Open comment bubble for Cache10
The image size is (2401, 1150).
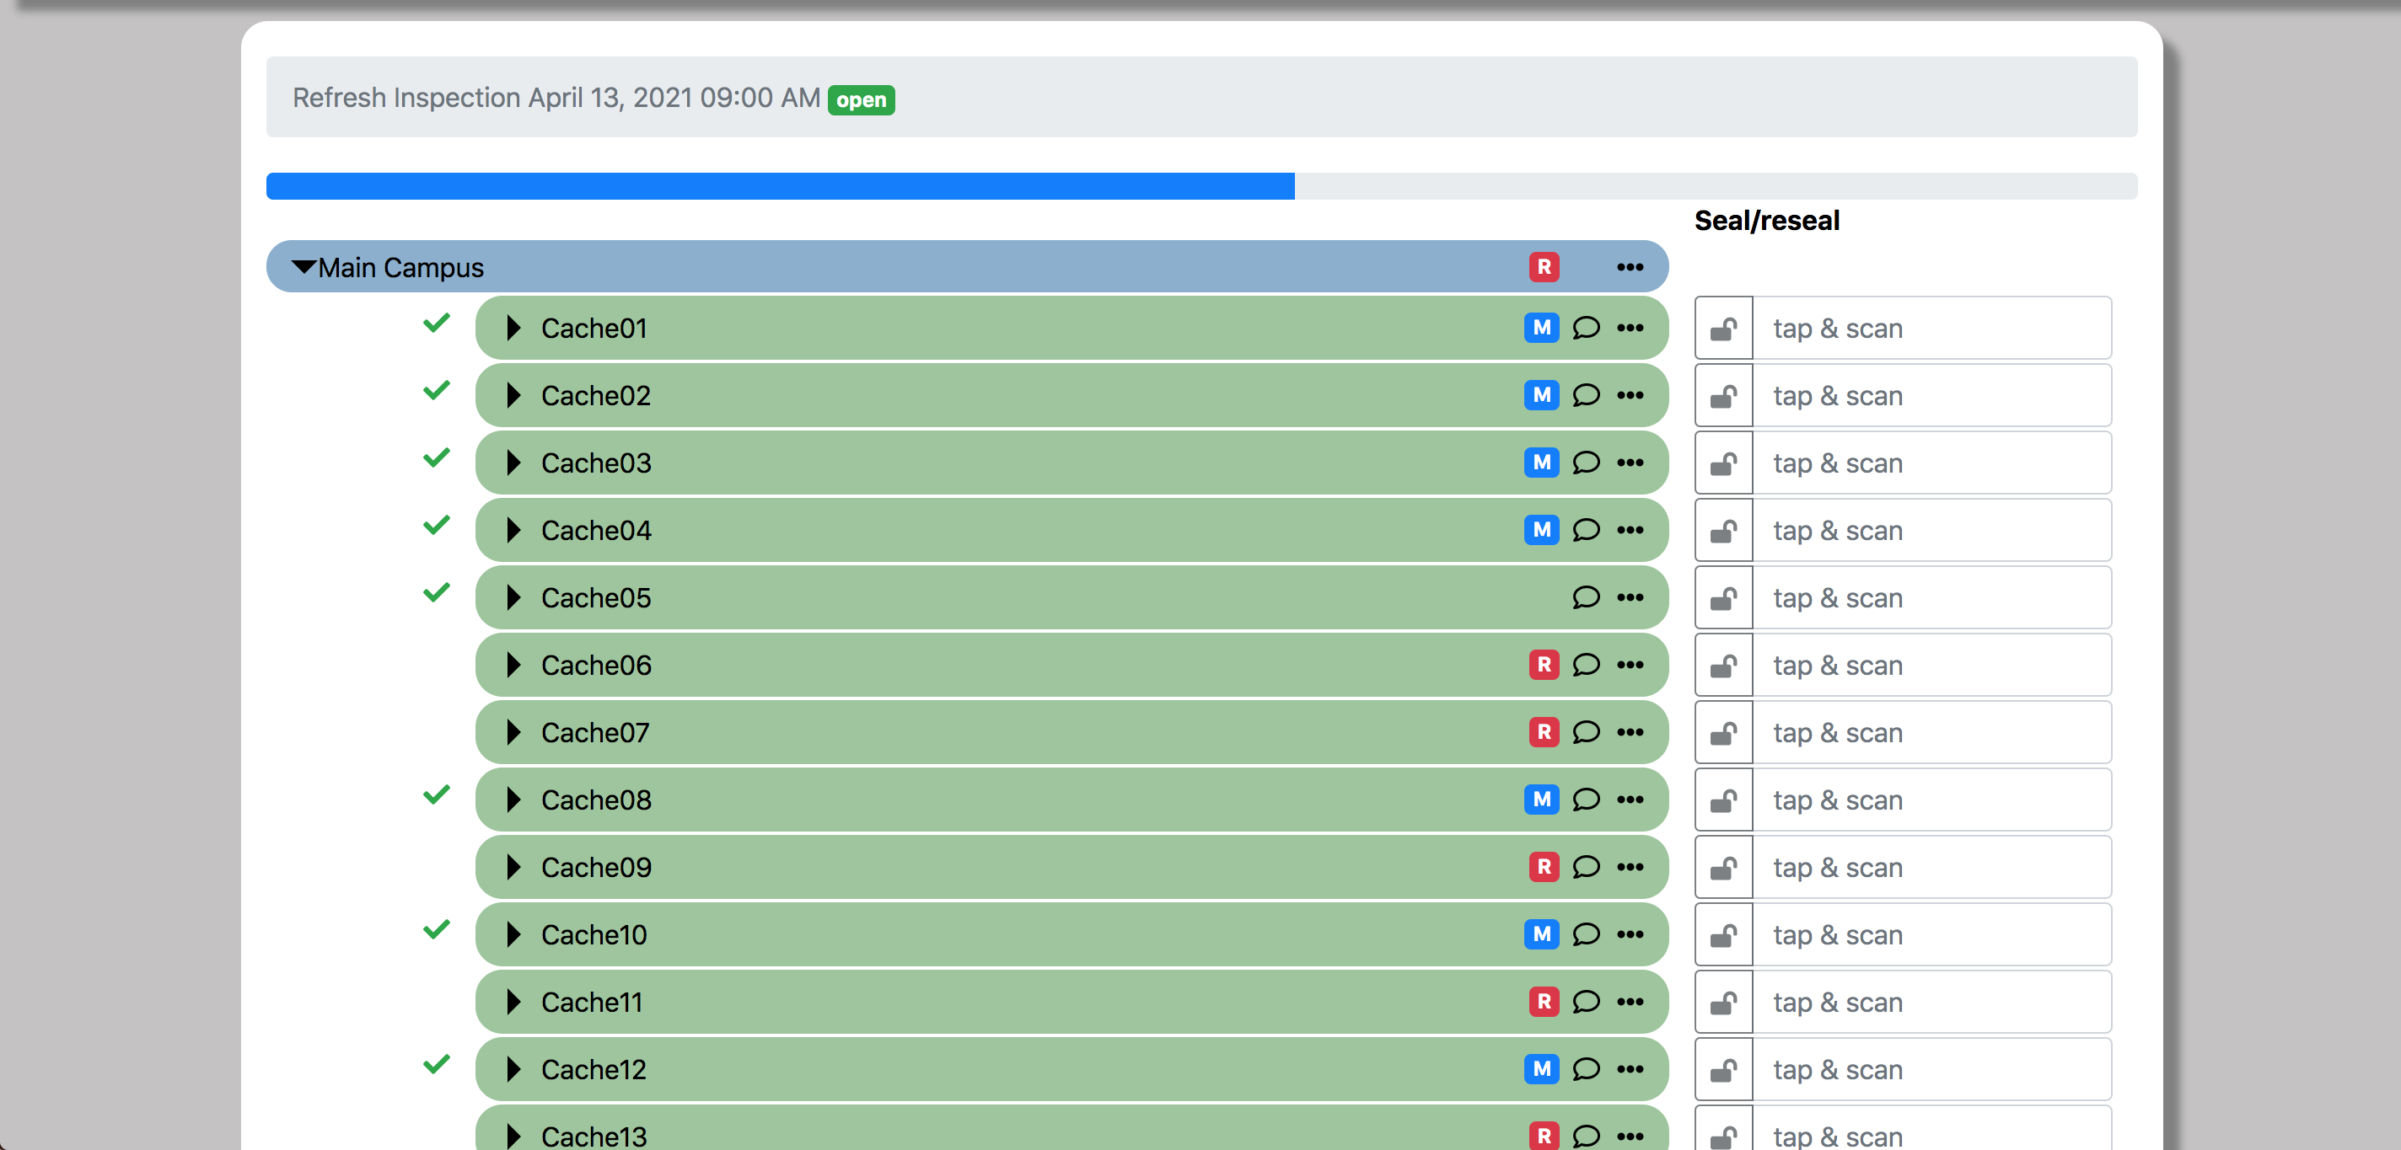point(1586,935)
